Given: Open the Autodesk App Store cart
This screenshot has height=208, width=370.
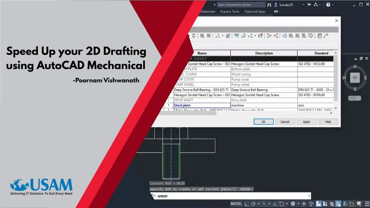Looking at the screenshot, I should [309, 5].
